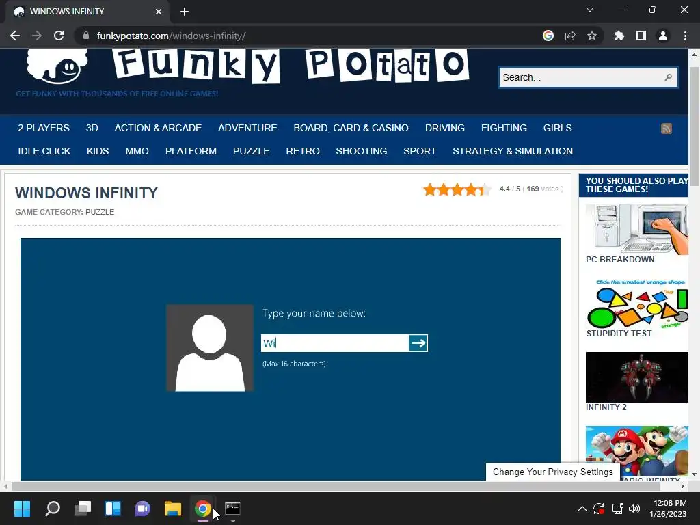This screenshot has height=525, width=700.
Task: Open the KIDS category
Action: click(98, 151)
